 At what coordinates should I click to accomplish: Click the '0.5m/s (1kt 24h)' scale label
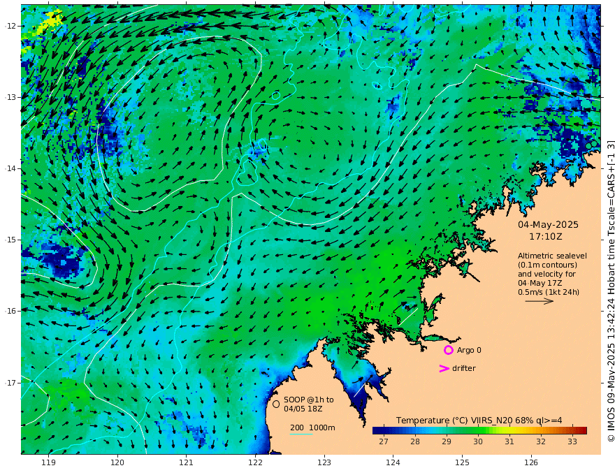click(549, 292)
